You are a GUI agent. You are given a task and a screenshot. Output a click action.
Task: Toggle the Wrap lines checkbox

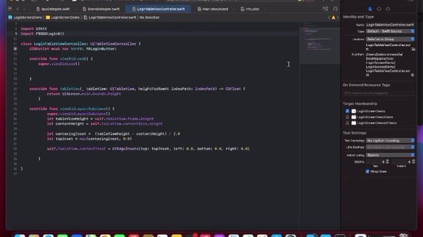pyautogui.click(x=367, y=171)
